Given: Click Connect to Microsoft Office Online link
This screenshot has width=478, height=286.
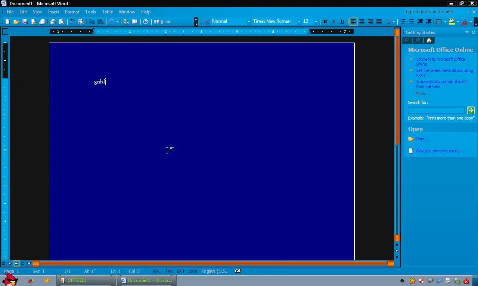Looking at the screenshot, I should point(440,61).
